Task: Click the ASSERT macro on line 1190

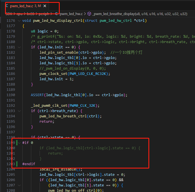Action: point(37,95)
